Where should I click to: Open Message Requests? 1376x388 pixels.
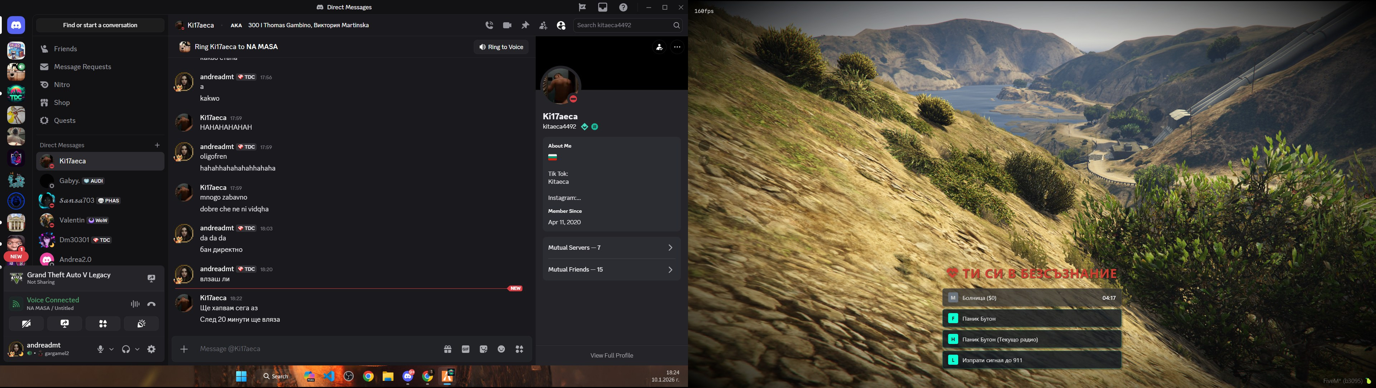pyautogui.click(x=82, y=67)
